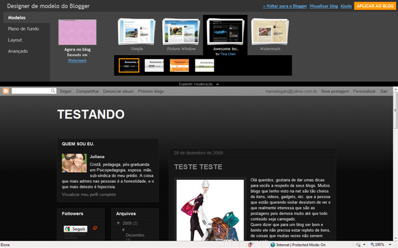Choose the dark Awesome Inc. variant
Image resolution: width=398 pixels, height=248 pixels.
click(x=129, y=65)
